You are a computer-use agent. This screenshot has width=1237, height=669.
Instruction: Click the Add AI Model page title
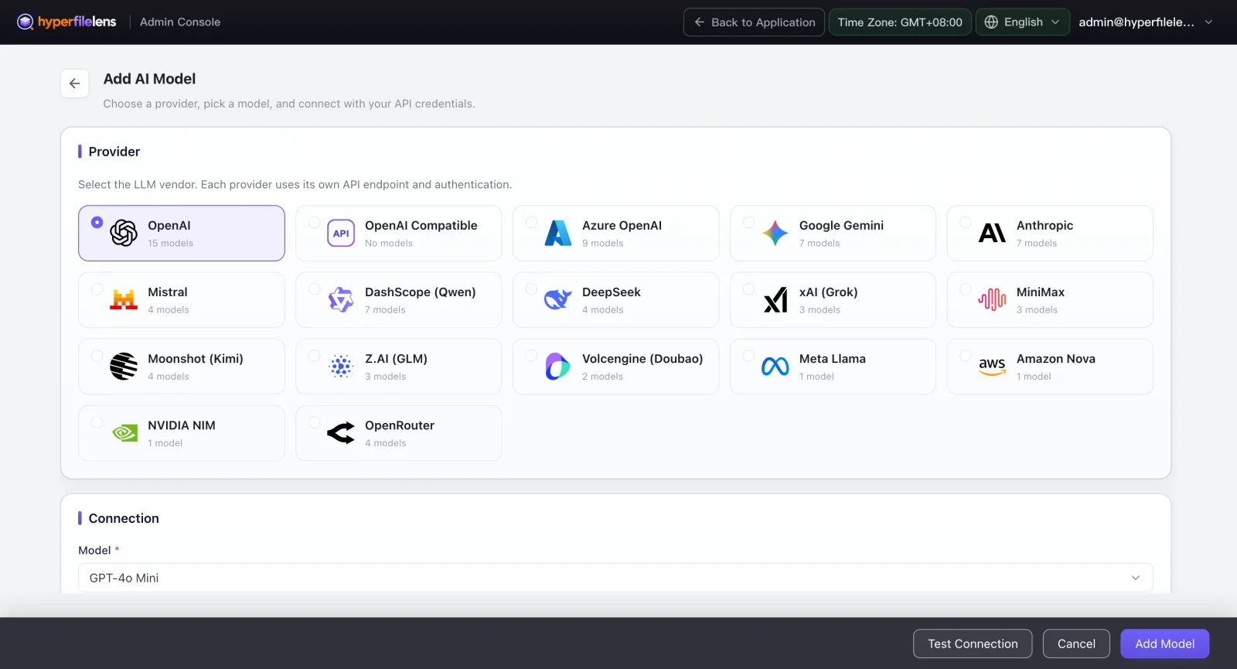pos(149,79)
